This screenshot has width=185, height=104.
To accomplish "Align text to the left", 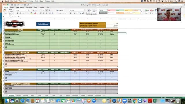I will (41, 13).
